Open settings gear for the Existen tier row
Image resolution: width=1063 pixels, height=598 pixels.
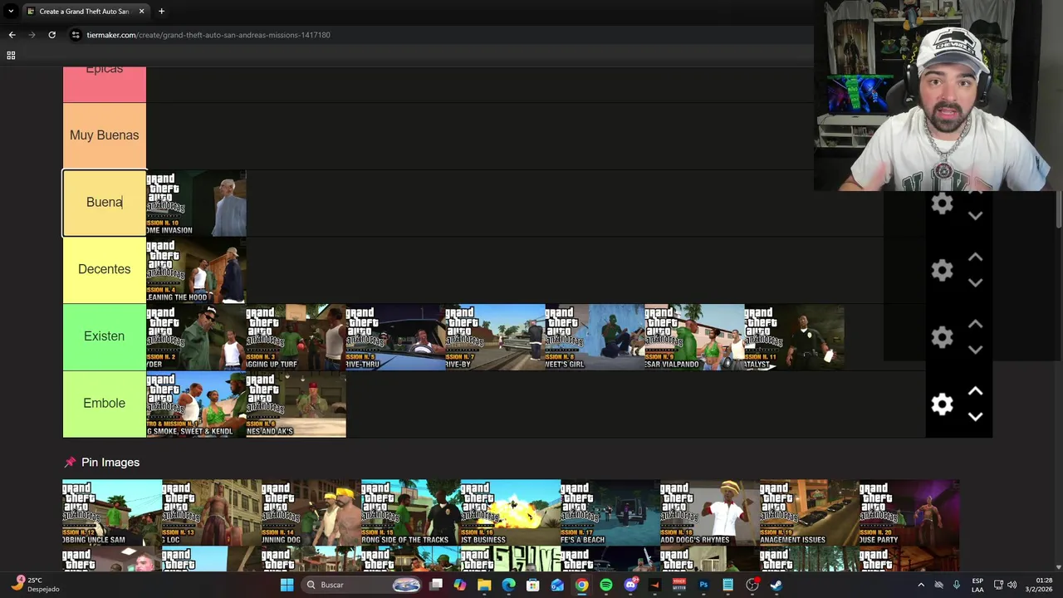click(x=942, y=337)
